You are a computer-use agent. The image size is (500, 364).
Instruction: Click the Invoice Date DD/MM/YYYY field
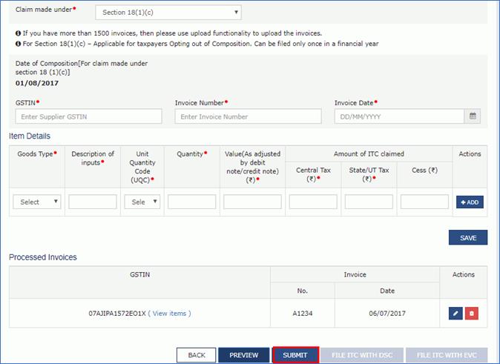tap(399, 116)
